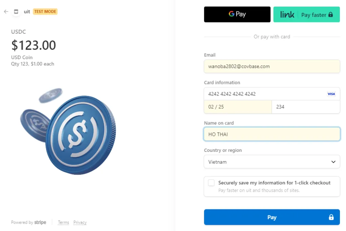Image resolution: width=346 pixels, height=231 pixels.
Task: Click the blue Pay button
Action: click(272, 217)
